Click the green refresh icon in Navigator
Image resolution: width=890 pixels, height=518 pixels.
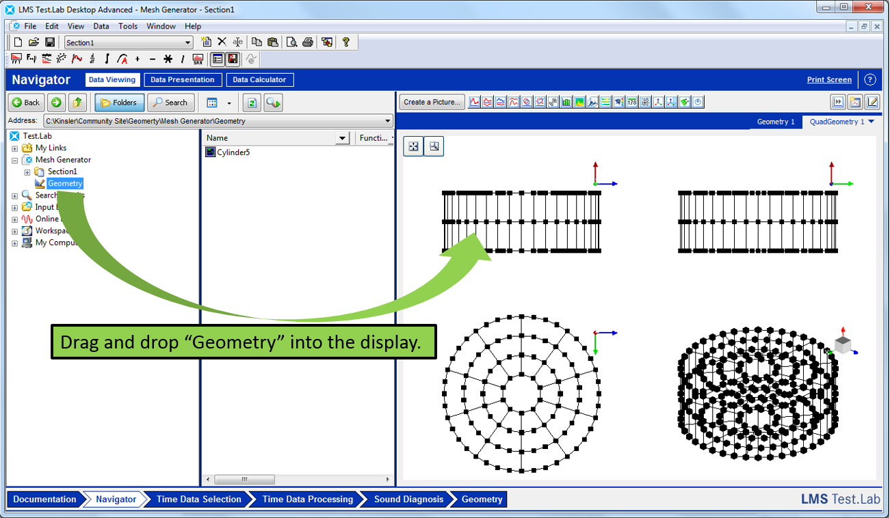click(x=252, y=103)
